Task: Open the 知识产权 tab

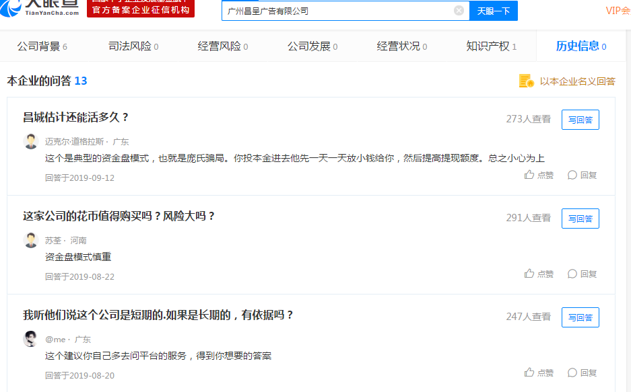Action: pyautogui.click(x=488, y=48)
